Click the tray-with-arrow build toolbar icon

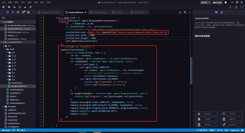click(20, 7)
